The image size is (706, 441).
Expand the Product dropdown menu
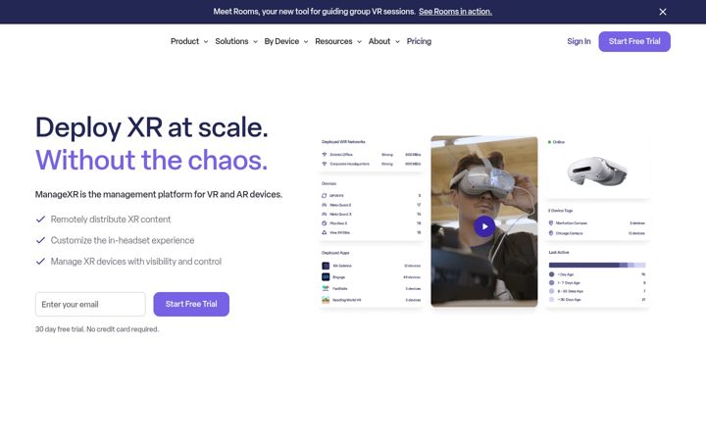(189, 41)
